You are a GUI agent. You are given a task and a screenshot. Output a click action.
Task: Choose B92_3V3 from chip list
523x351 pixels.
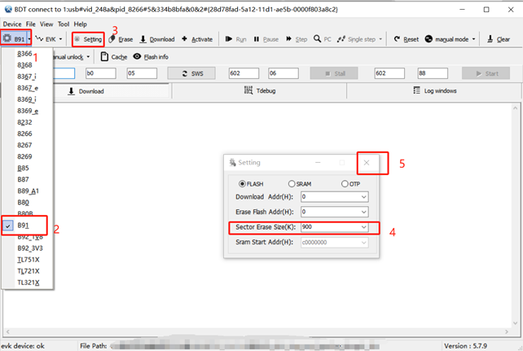tap(29, 248)
